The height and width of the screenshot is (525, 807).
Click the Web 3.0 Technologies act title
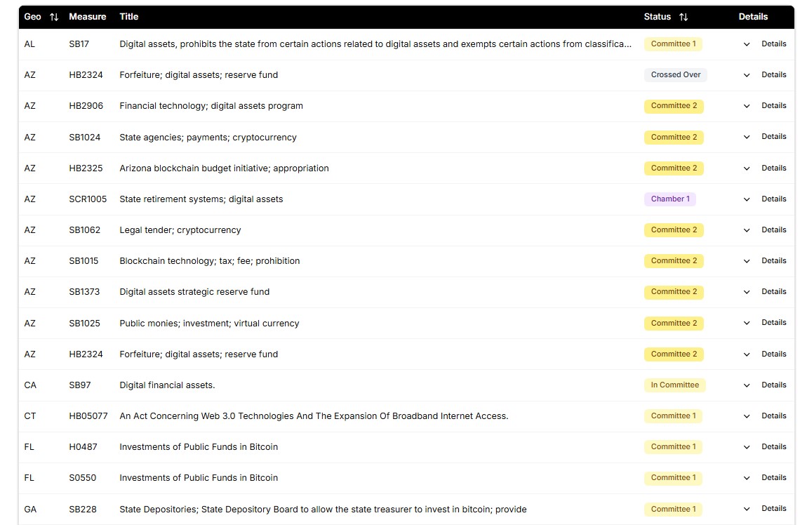pyautogui.click(x=314, y=416)
